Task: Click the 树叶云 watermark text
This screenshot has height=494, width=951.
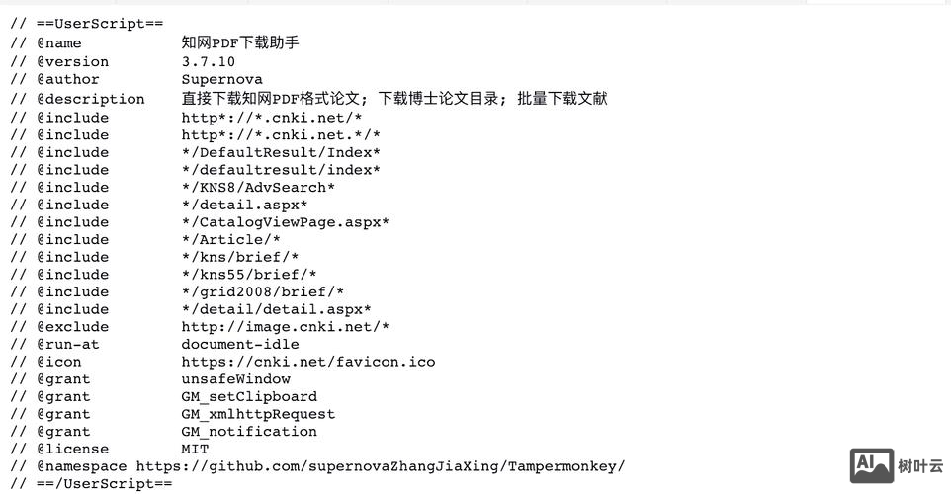Action: pos(920,466)
